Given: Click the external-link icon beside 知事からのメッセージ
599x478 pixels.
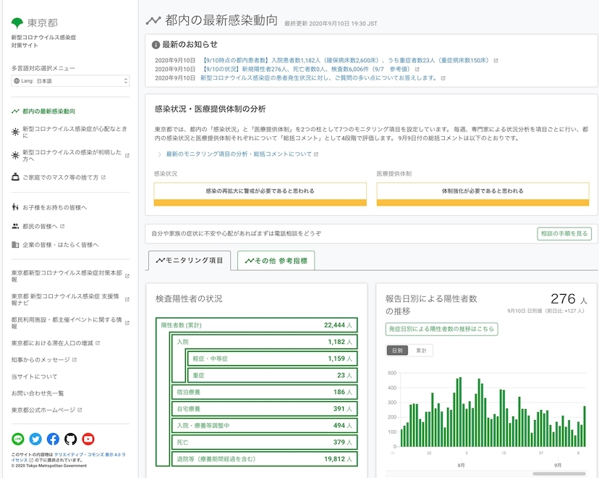Looking at the screenshot, I should [x=75, y=360].
